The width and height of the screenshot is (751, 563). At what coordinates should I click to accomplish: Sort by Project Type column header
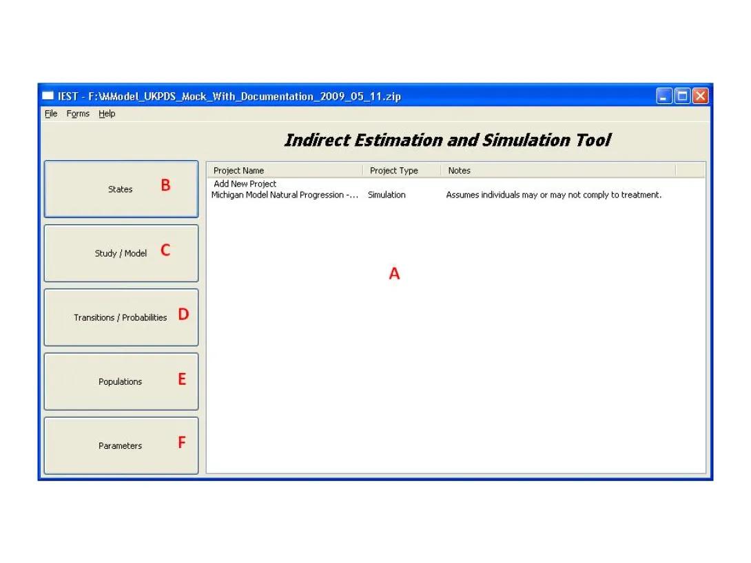402,170
